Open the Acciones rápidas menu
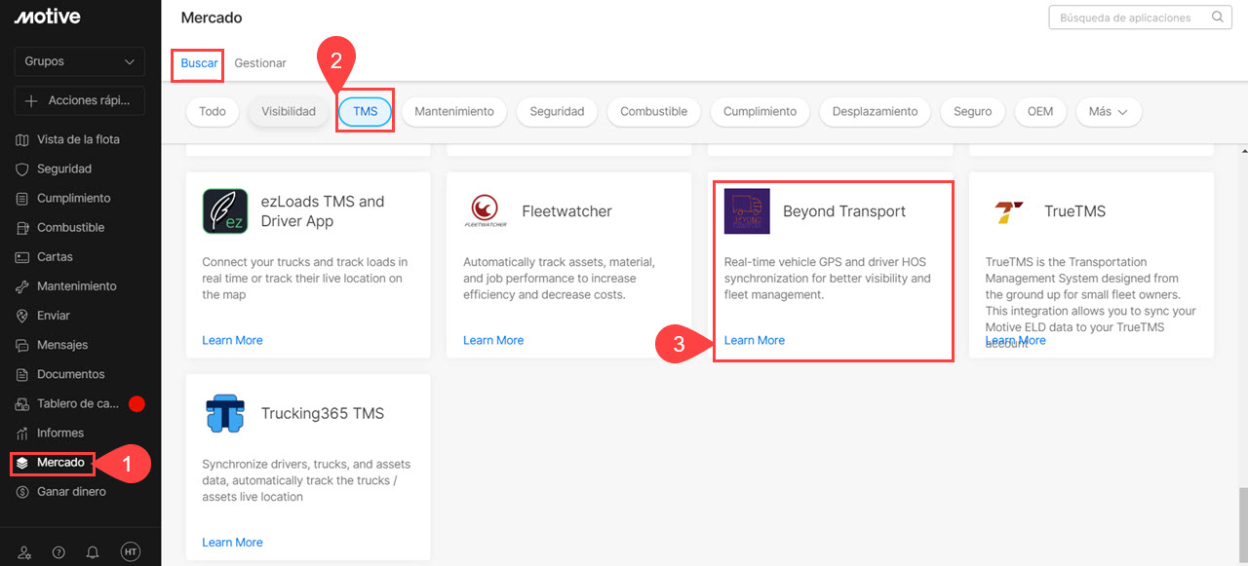The image size is (1248, 566). pyautogui.click(x=79, y=100)
